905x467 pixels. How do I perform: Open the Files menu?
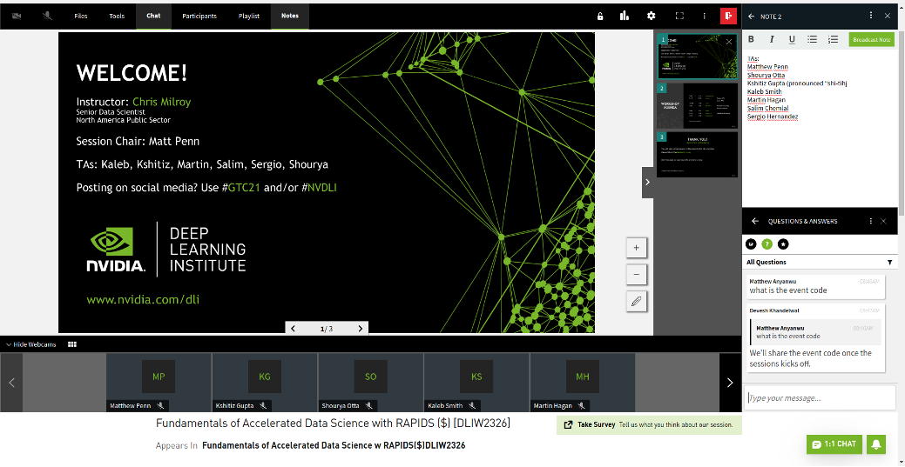pos(81,17)
